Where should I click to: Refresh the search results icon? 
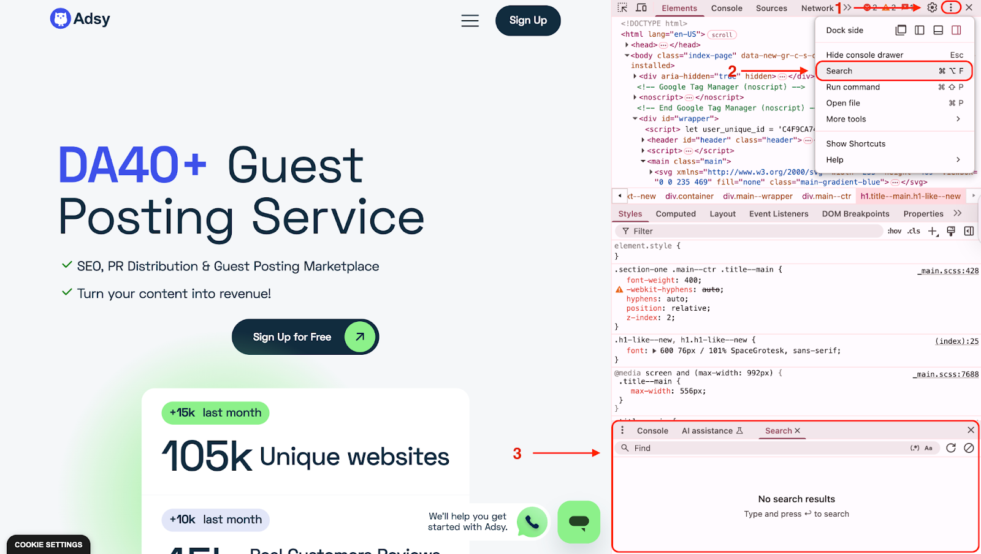[951, 448]
